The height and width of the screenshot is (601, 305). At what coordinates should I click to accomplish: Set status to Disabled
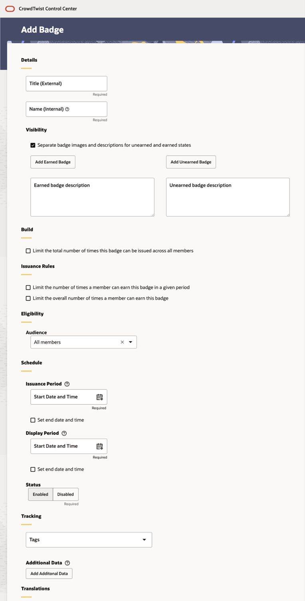click(65, 495)
